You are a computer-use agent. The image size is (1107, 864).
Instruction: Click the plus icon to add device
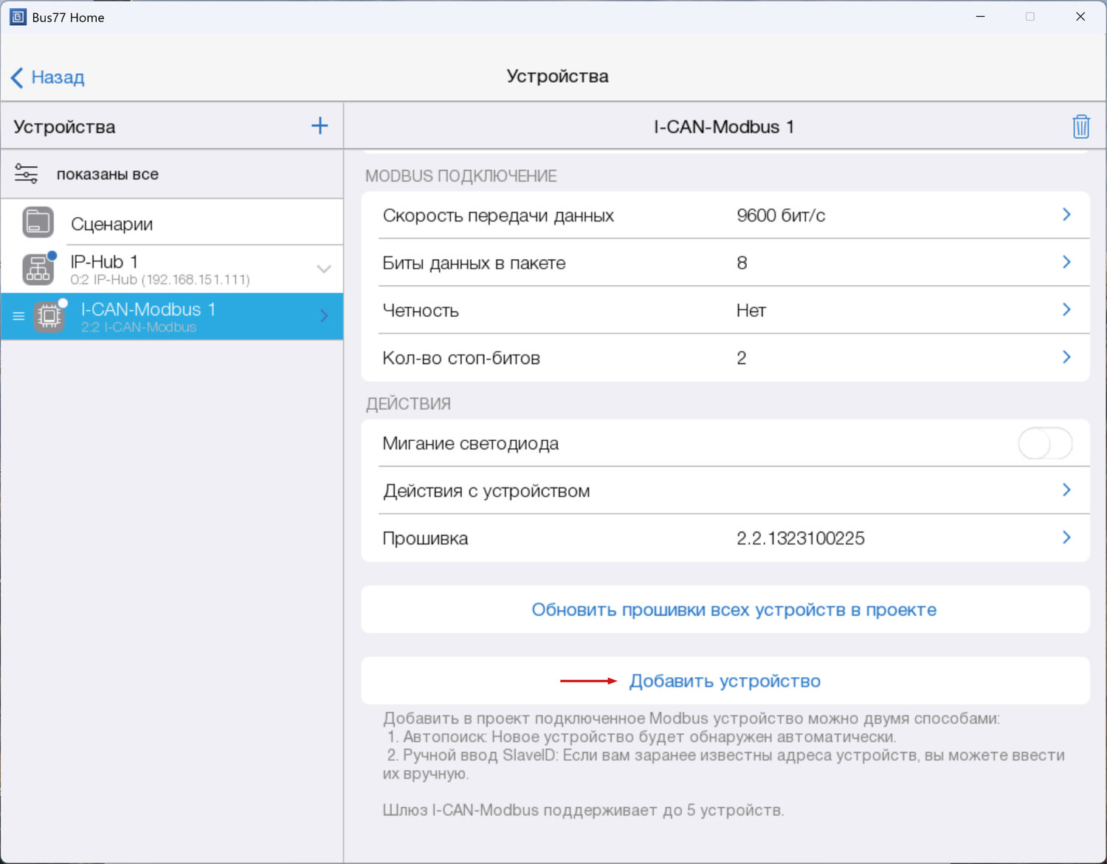point(320,126)
